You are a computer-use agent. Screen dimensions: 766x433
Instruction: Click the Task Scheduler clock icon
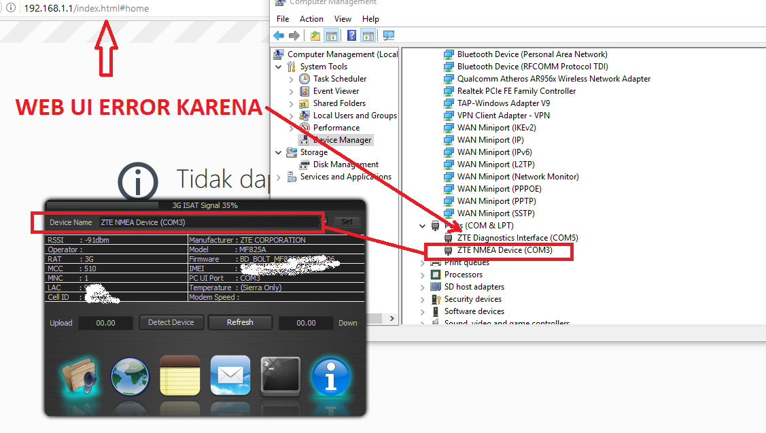(x=304, y=79)
